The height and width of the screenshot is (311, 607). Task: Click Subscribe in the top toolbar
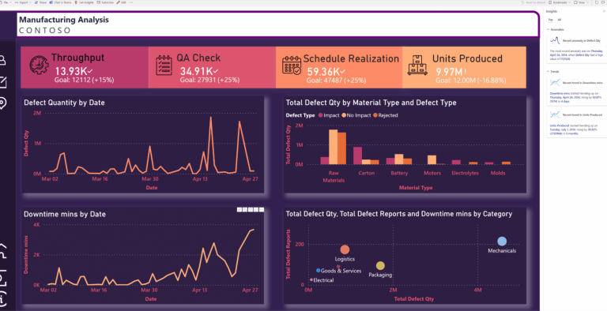click(105, 2)
